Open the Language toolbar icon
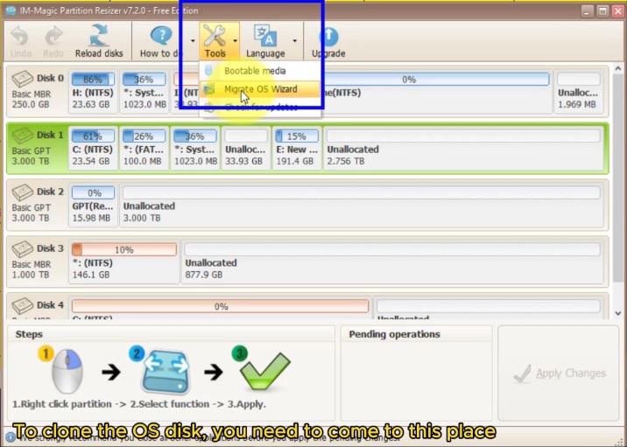Image resolution: width=627 pixels, height=447 pixels. [265, 37]
